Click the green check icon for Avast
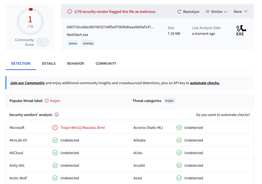The image size is (262, 184). coord(179,178)
